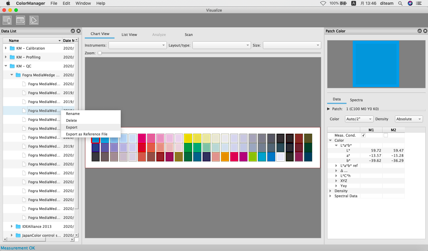Switch to the List View tab
Viewport: 428px width, 251px height.
(x=129, y=34)
